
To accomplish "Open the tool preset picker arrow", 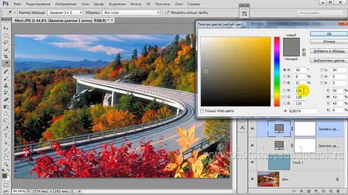I will click(x=15, y=12).
